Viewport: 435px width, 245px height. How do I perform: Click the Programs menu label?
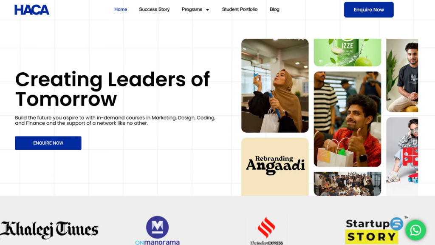coord(192,9)
